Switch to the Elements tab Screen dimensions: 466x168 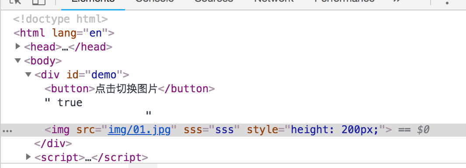[x=93, y=2]
